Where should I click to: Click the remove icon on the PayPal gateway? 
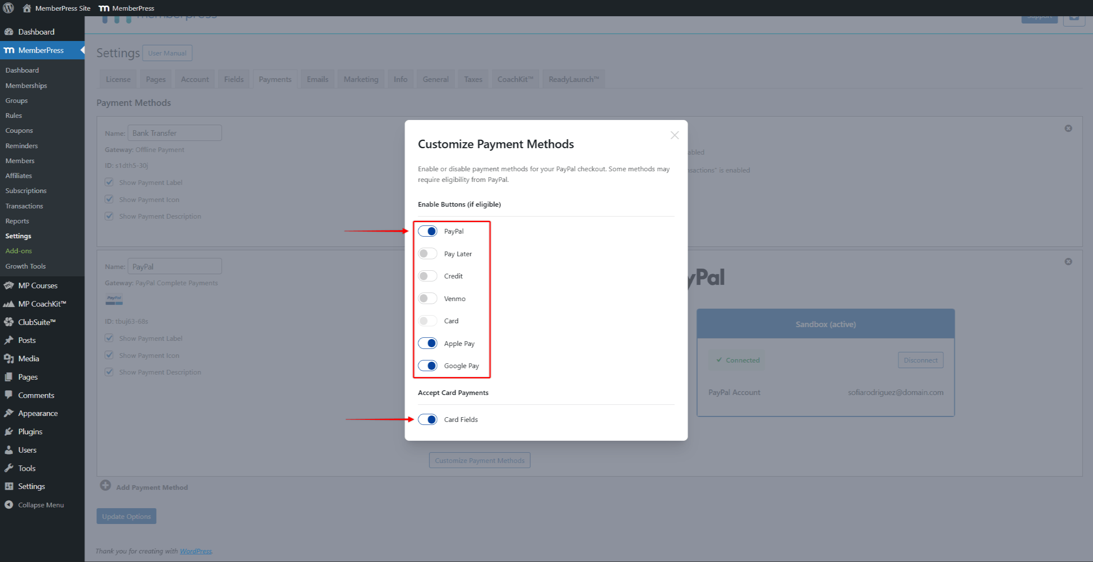pyautogui.click(x=1068, y=261)
